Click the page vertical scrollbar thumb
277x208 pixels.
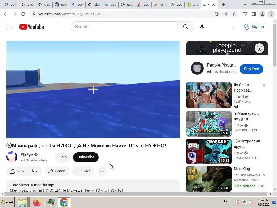point(275,45)
